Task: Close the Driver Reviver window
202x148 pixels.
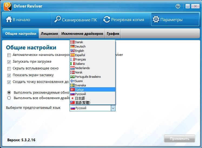Action: click(x=195, y=6)
